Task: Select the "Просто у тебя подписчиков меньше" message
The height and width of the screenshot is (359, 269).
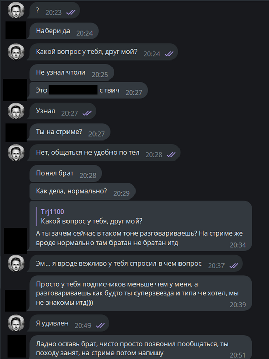Action: coord(141,293)
